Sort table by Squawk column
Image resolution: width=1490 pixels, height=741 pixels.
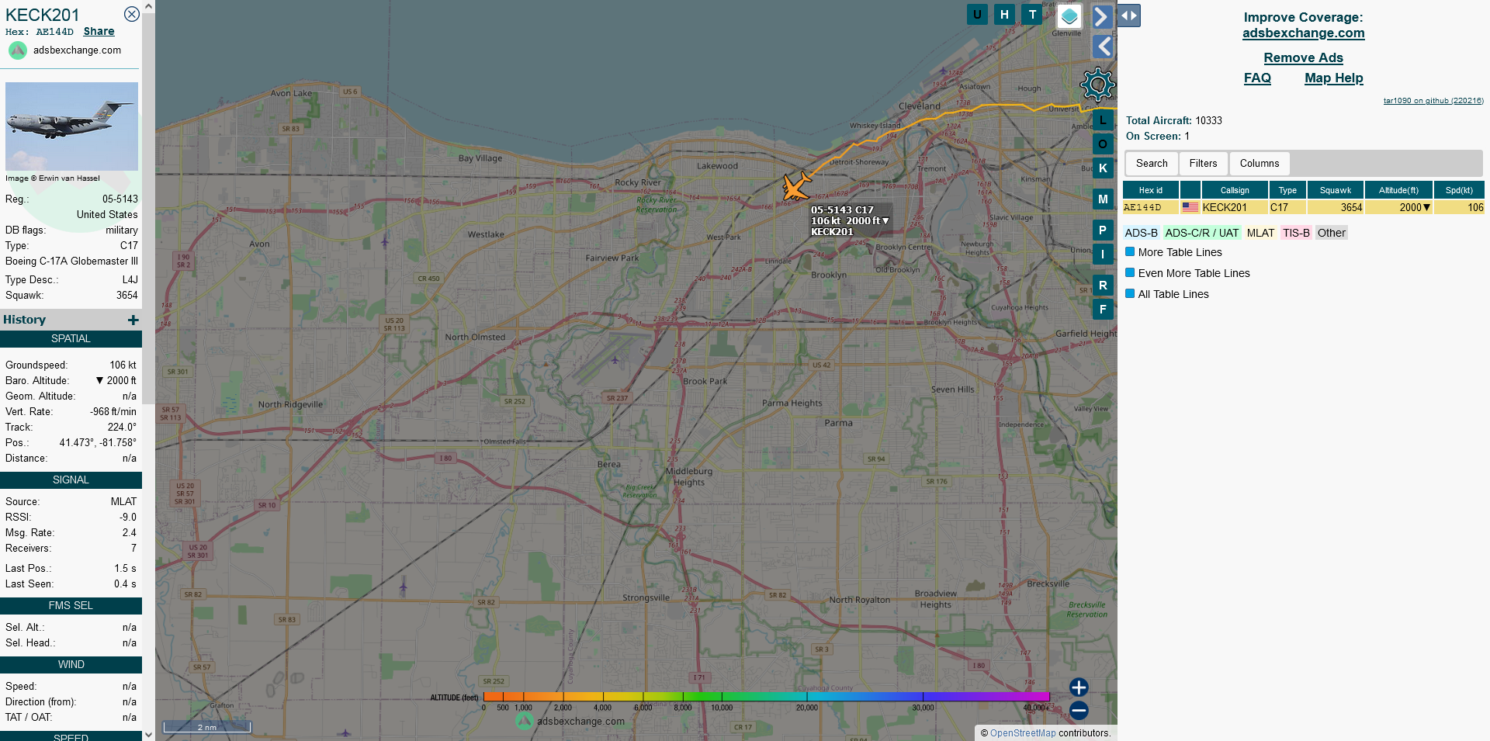point(1336,190)
